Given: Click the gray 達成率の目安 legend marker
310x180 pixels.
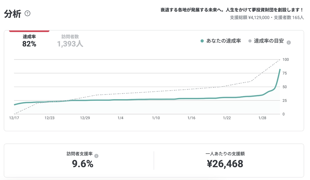Looking at the screenshot, I should tap(250, 41).
